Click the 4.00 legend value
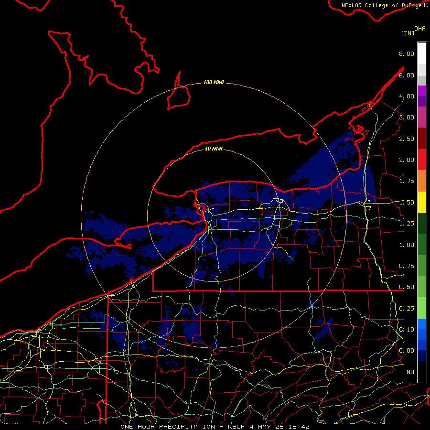430x430 pixels. [x=407, y=96]
